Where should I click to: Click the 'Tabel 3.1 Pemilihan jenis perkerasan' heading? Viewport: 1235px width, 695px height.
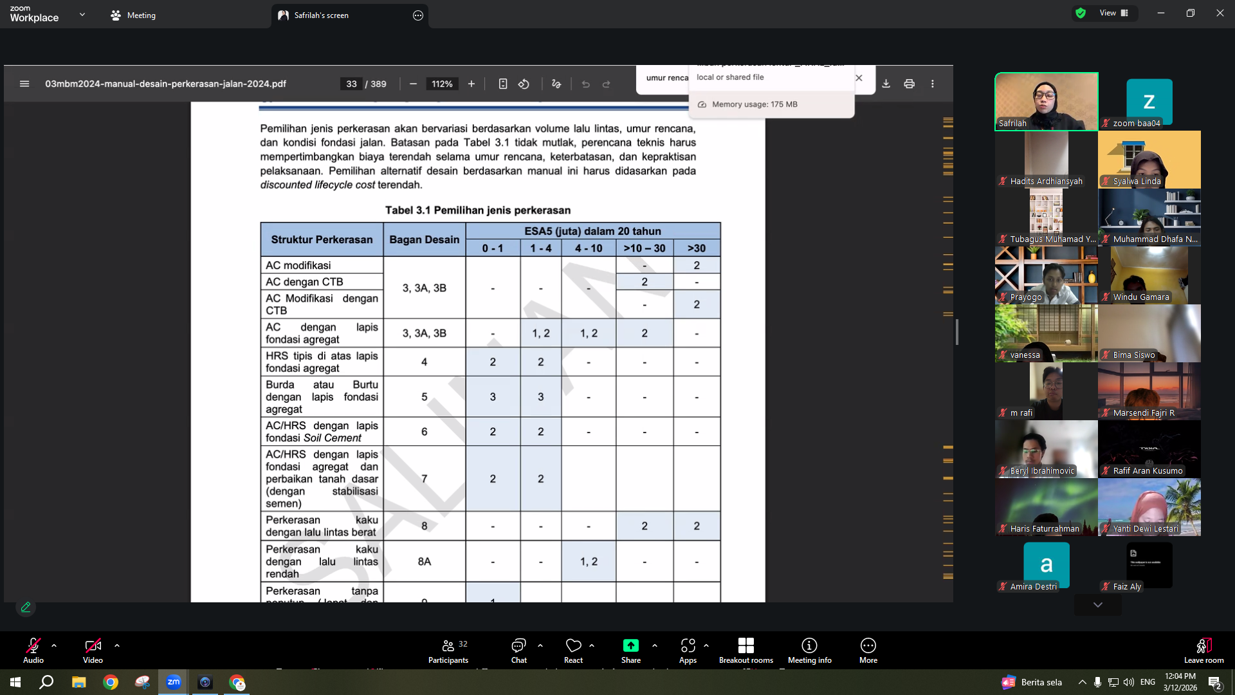478,210
